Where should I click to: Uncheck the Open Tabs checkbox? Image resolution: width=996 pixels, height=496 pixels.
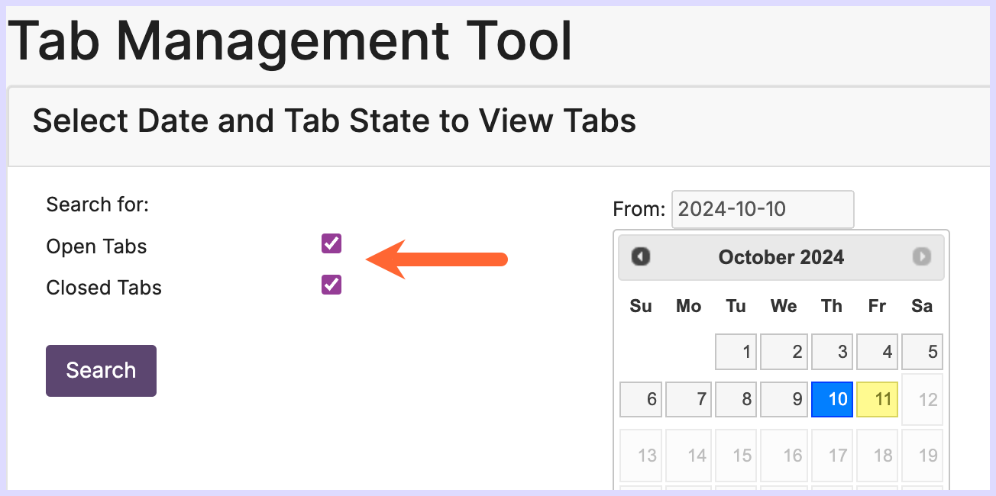331,244
